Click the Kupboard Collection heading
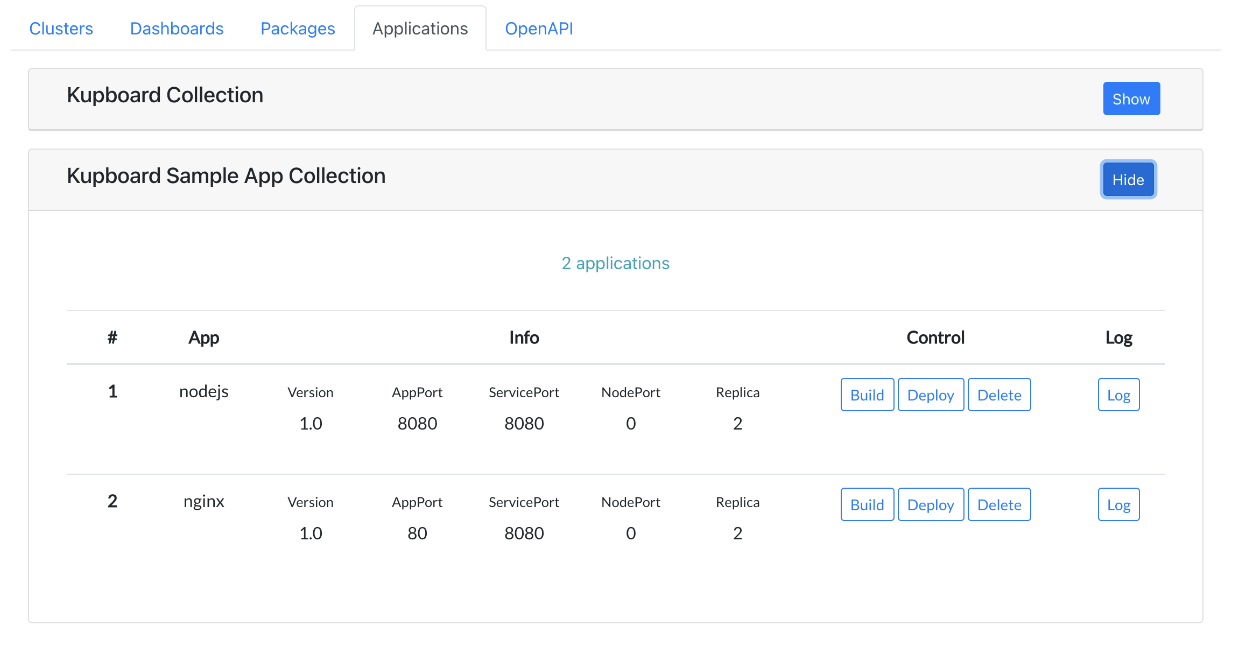1239x661 pixels. pyautogui.click(x=165, y=95)
